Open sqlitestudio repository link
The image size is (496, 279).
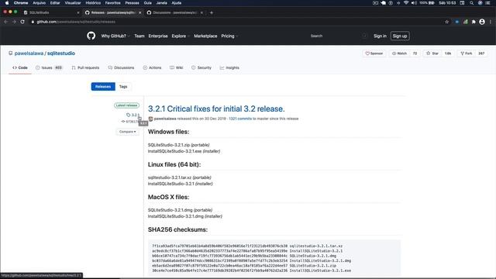click(61, 53)
